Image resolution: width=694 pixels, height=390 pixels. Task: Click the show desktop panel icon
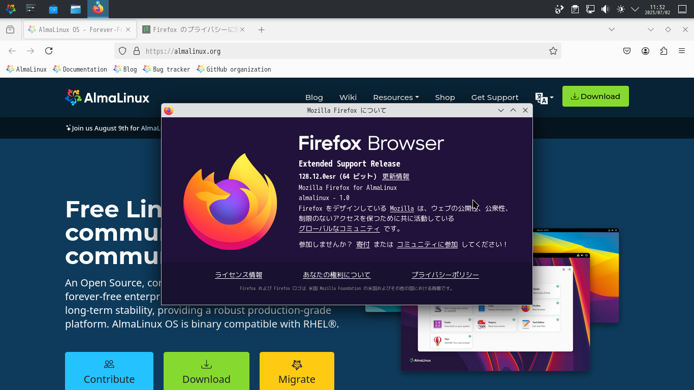point(682,9)
